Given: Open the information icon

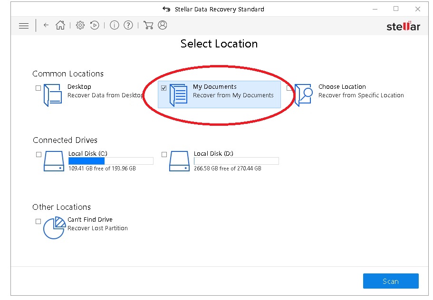Looking at the screenshot, I should pos(115,25).
